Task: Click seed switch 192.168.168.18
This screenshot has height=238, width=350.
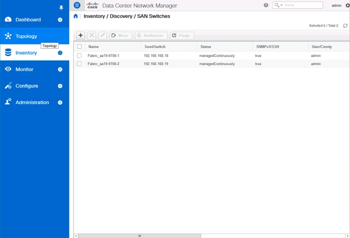Action: [x=156, y=55]
